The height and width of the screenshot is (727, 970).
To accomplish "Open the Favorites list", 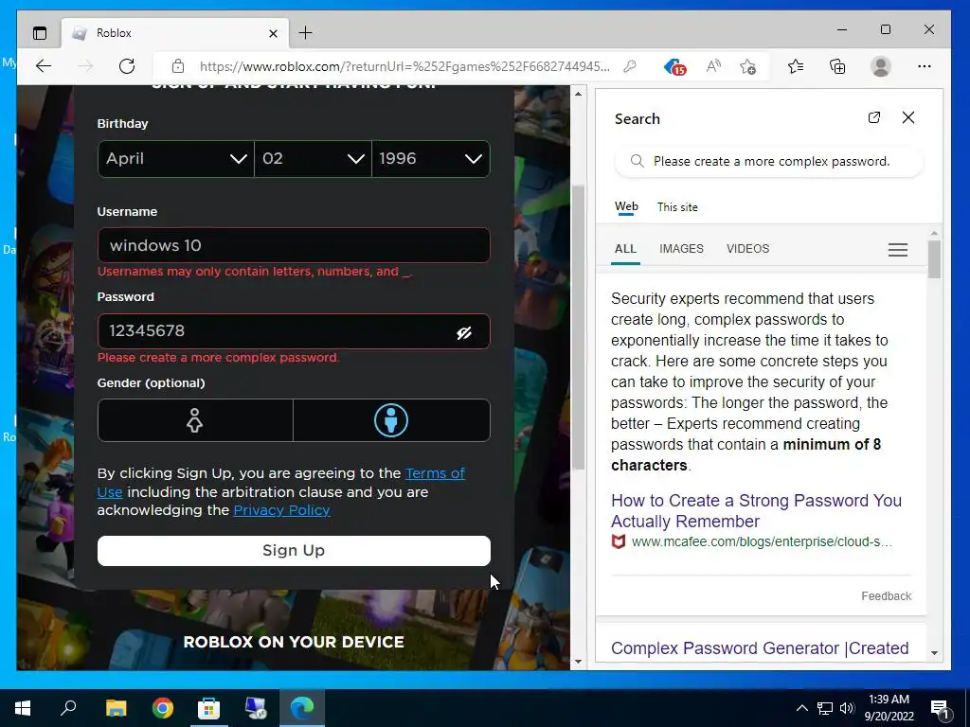I will (x=796, y=66).
